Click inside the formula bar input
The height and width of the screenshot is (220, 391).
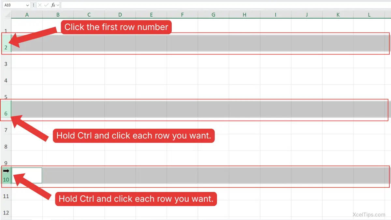(225, 5)
